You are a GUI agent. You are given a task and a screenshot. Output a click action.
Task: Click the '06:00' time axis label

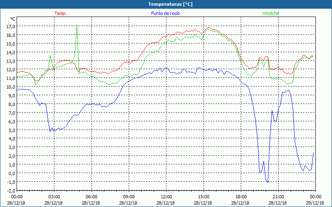91,197
